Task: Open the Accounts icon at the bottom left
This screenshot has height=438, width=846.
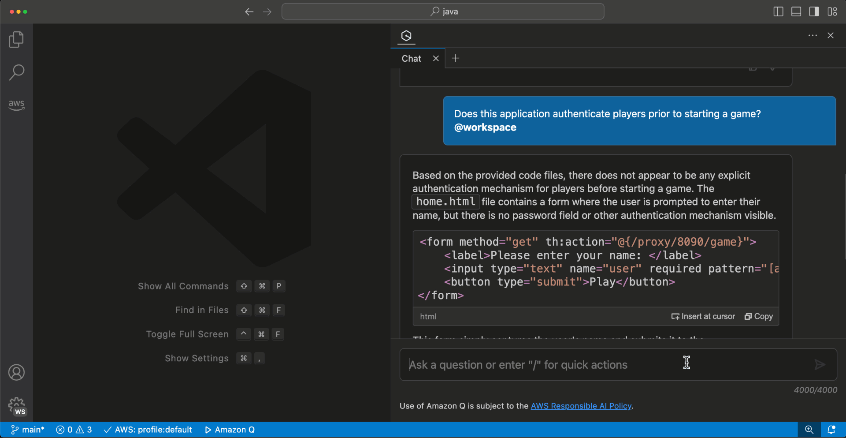Action: (x=16, y=372)
